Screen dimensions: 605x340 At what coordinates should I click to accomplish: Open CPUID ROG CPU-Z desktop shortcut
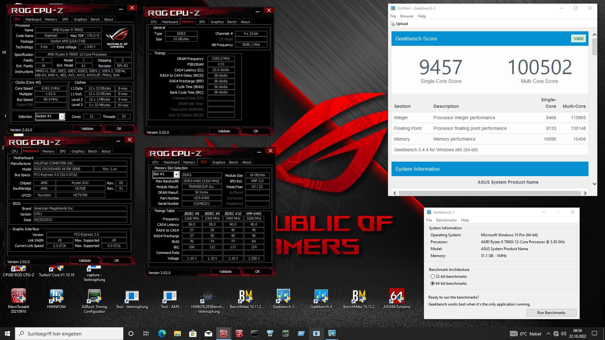point(19,271)
